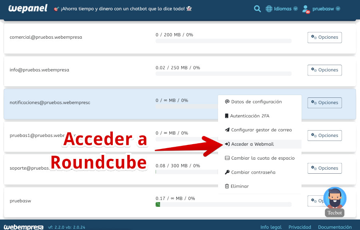The image size is (360, 230).
Task: Click the search magnifier icon
Action: tap(257, 9)
